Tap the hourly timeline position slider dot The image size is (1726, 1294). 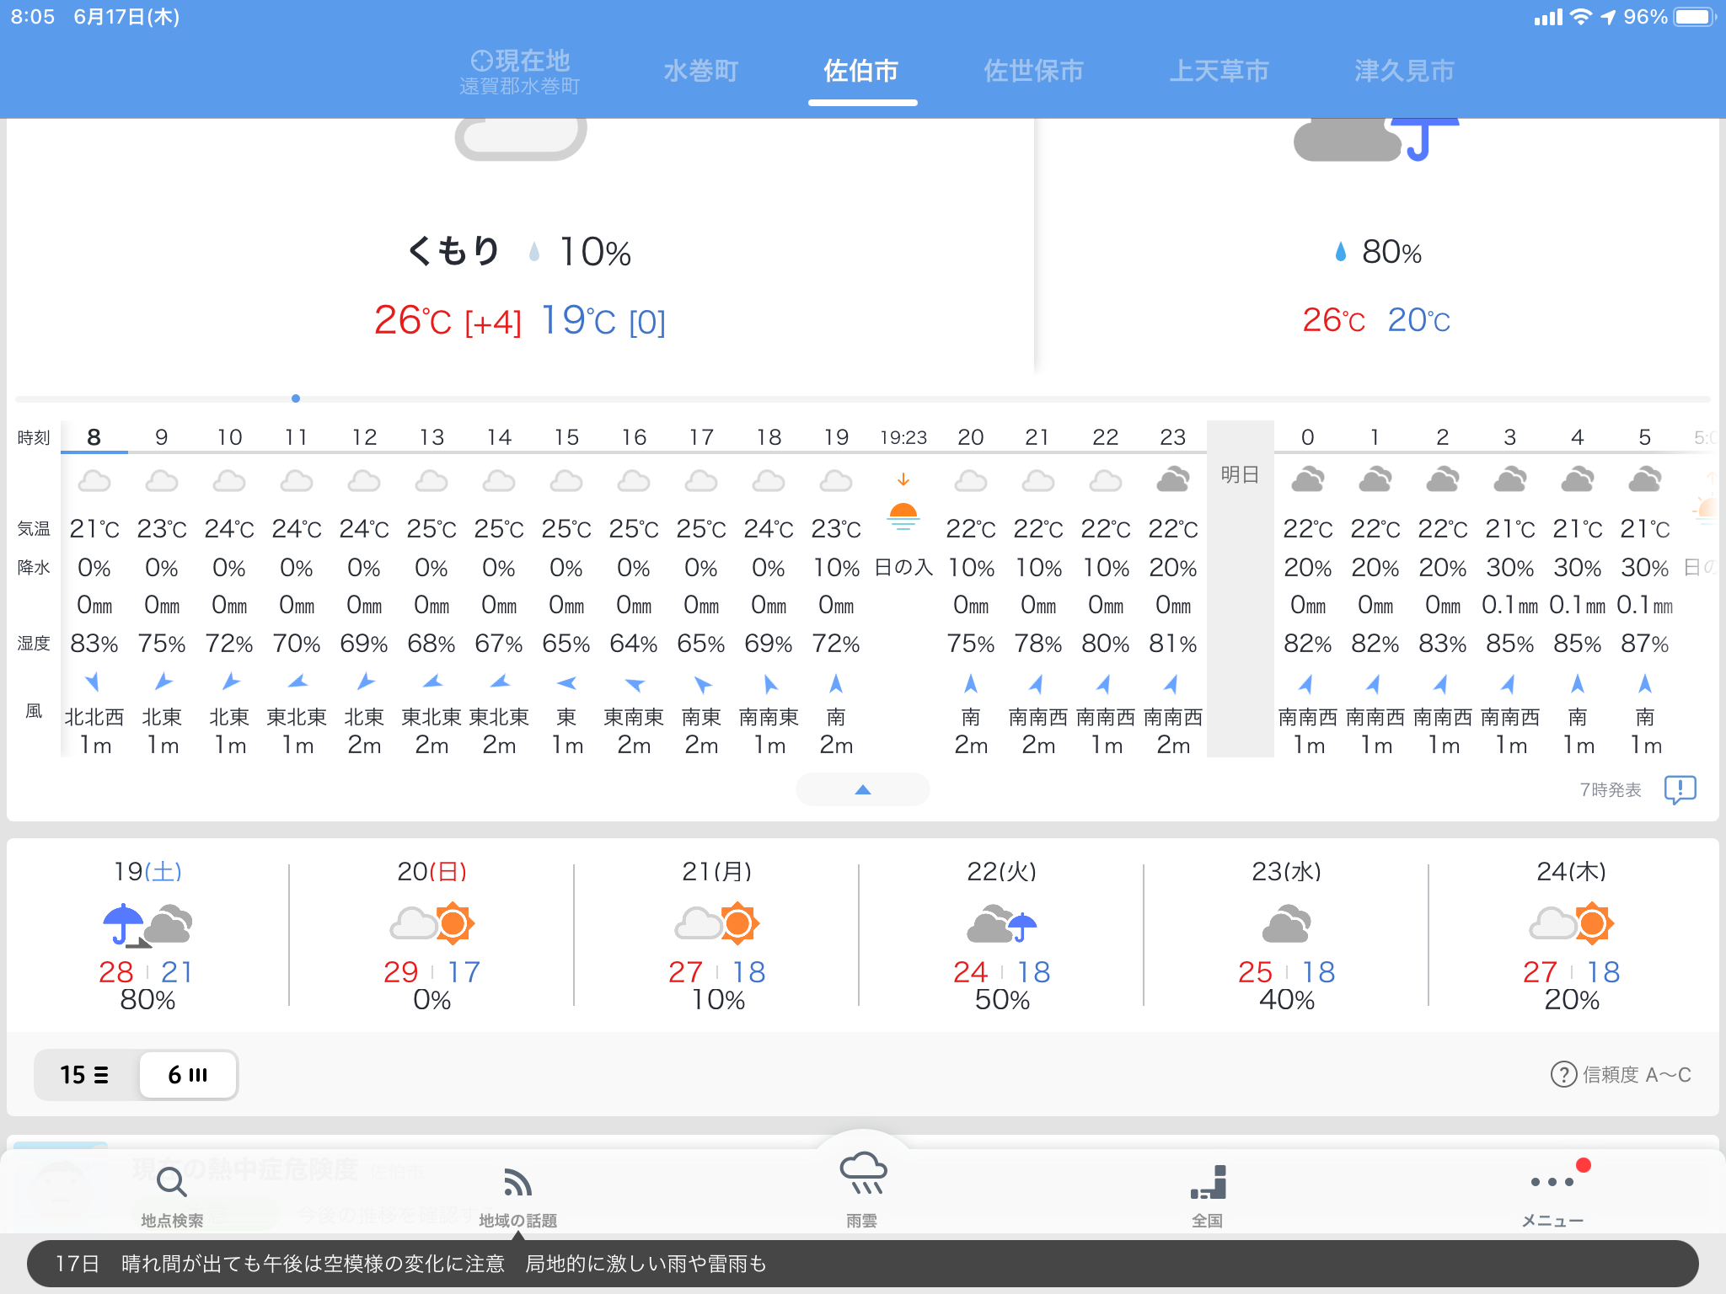tap(296, 398)
